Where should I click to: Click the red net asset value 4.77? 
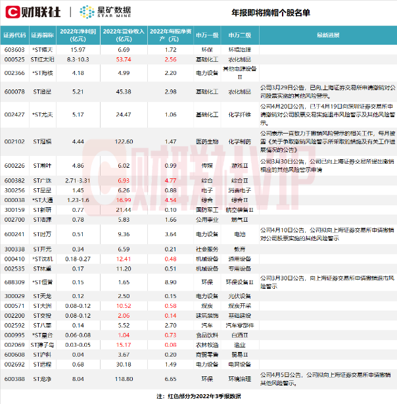(x=170, y=180)
